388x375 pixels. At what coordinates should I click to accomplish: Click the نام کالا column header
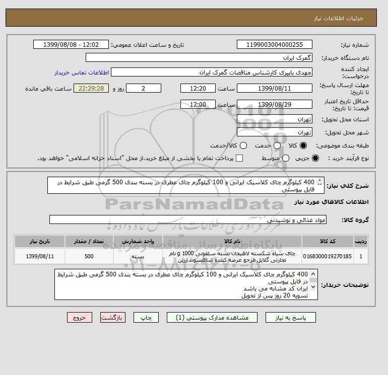point(232,241)
